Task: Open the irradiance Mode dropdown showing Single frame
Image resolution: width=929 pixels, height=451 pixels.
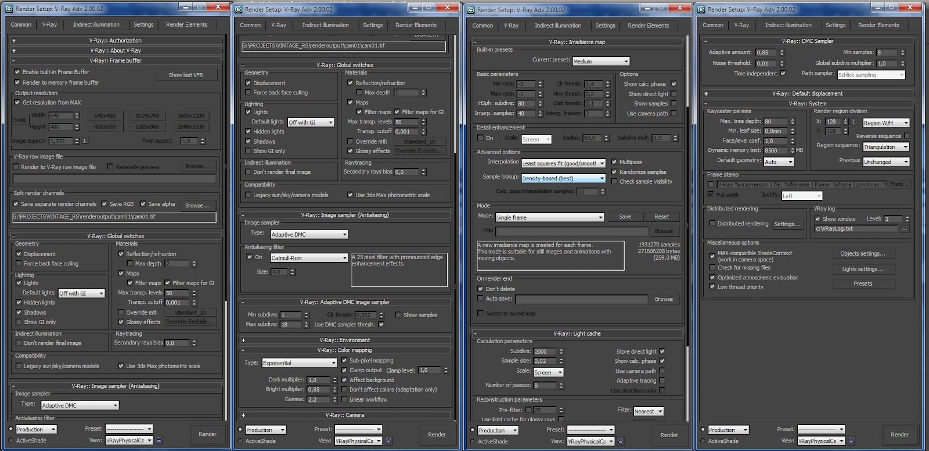Action: pyautogui.click(x=550, y=217)
